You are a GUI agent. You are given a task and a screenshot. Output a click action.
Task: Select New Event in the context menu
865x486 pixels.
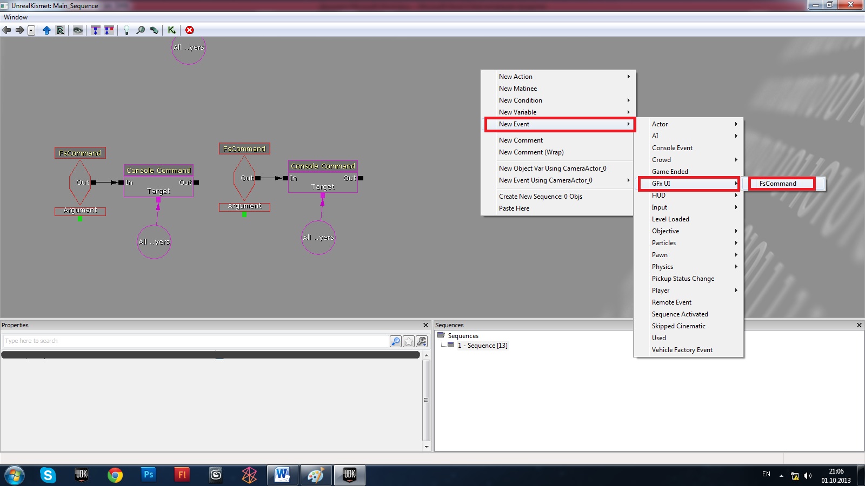[x=558, y=124]
